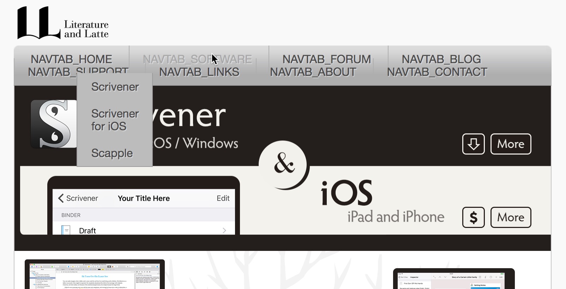Viewport: 566px width, 289px height.
Task: Go to the NAVTAB_ABOUT tab
Action: [x=313, y=72]
